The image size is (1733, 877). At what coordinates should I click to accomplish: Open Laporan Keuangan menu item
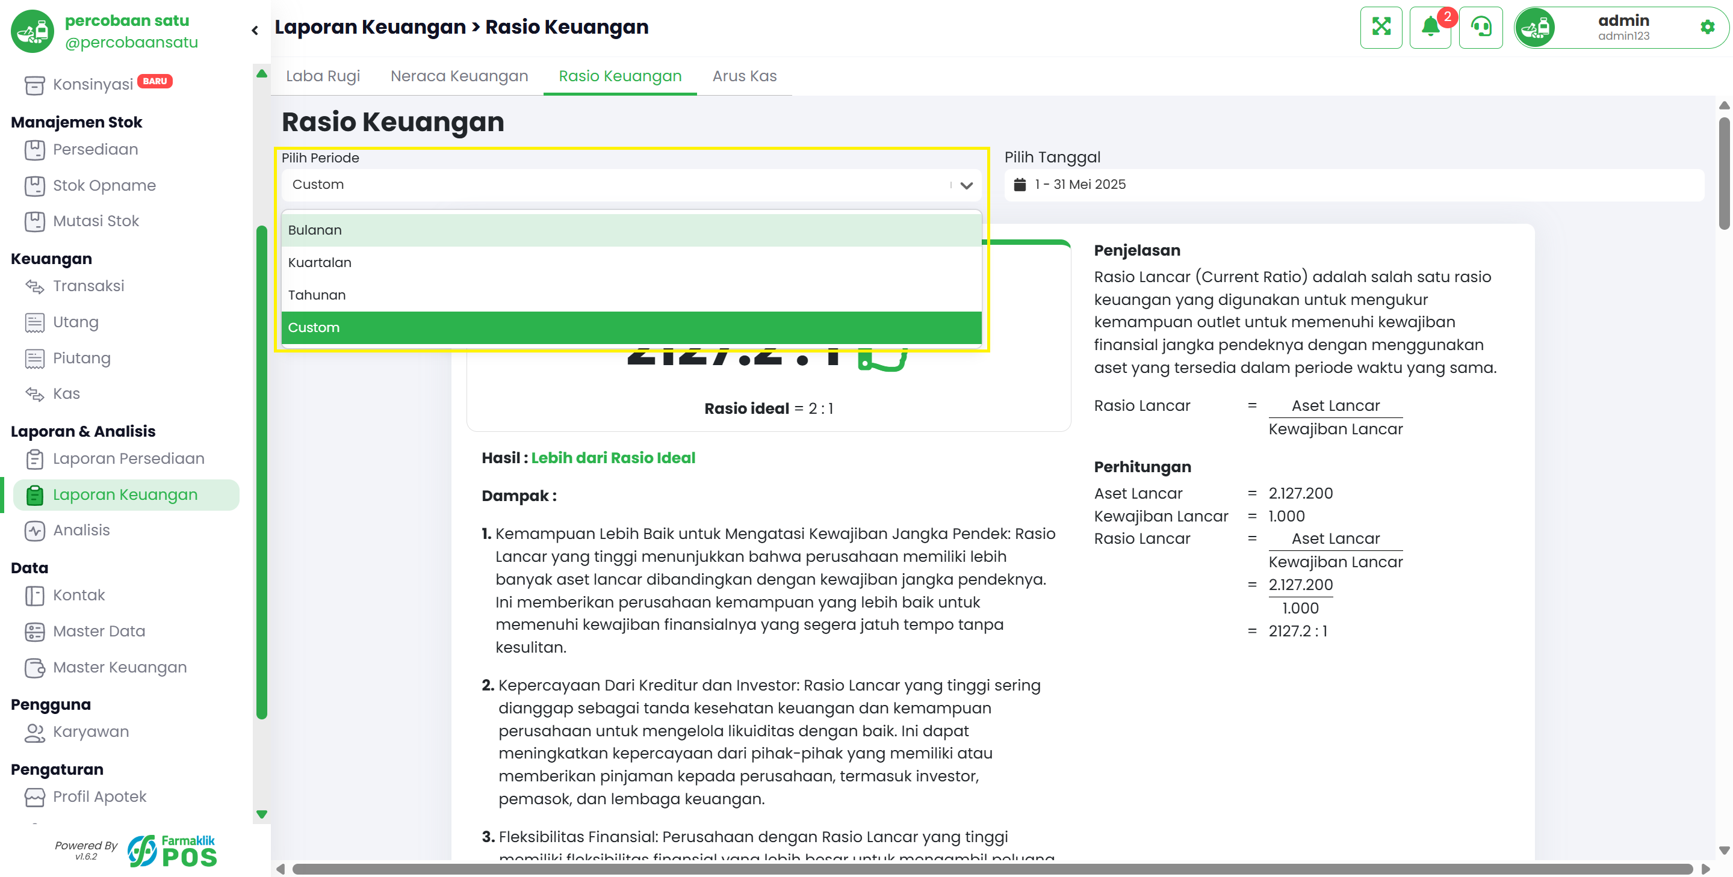click(126, 495)
